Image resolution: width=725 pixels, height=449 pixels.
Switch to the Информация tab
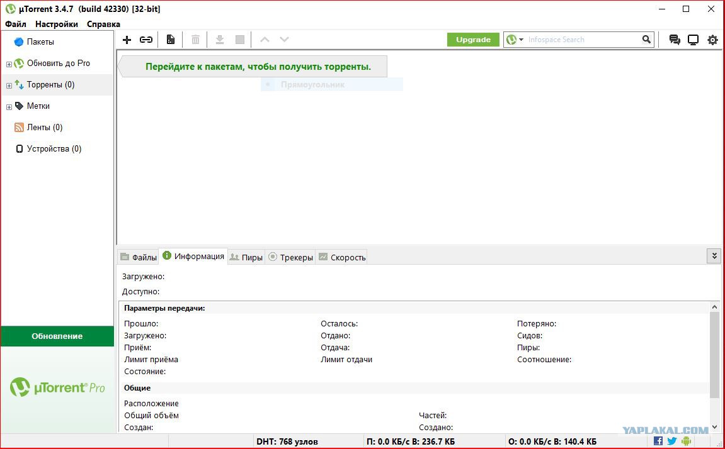[x=193, y=256]
